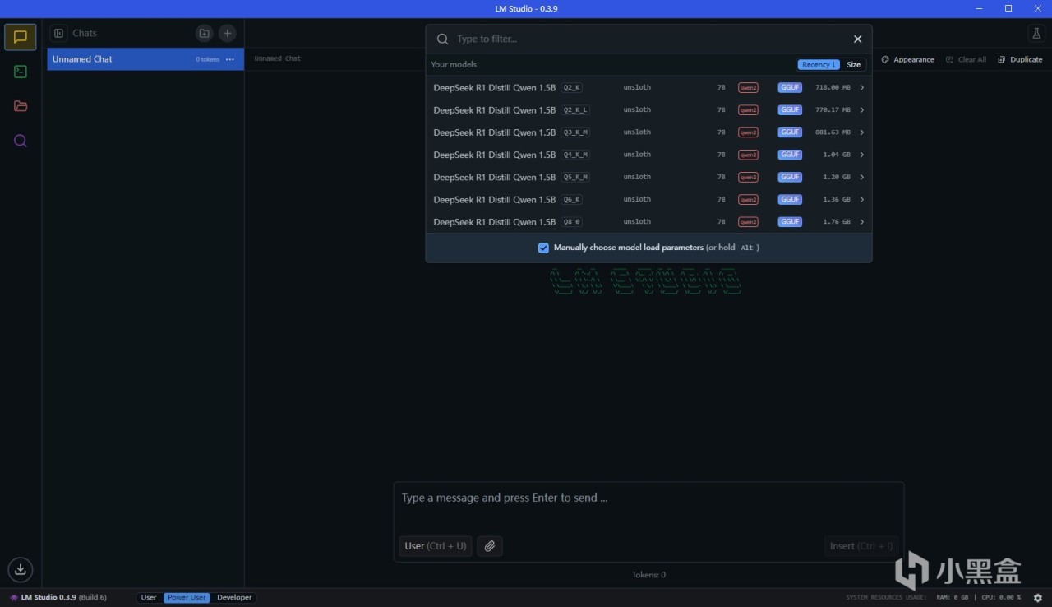Focus the Type to filter field
Viewport: 1052px width, 607px height.
(x=648, y=39)
